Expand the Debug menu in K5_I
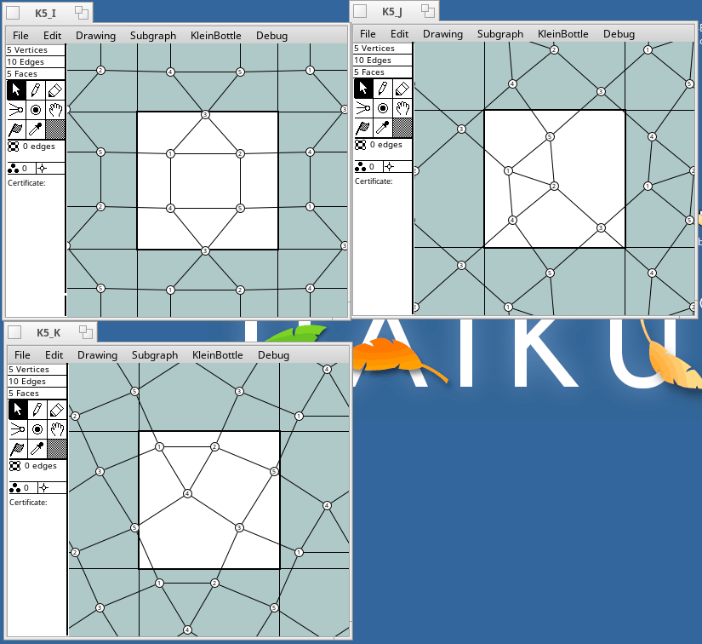The width and height of the screenshot is (702, 644). click(271, 36)
